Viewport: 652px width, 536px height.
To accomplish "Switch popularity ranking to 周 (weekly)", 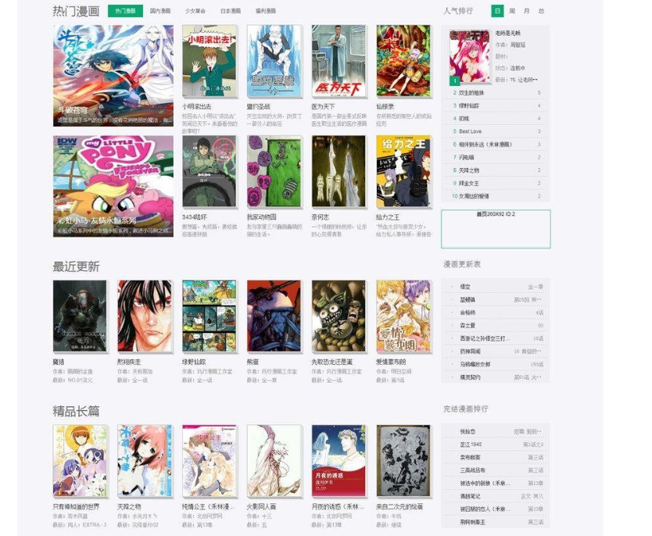I will (x=512, y=11).
